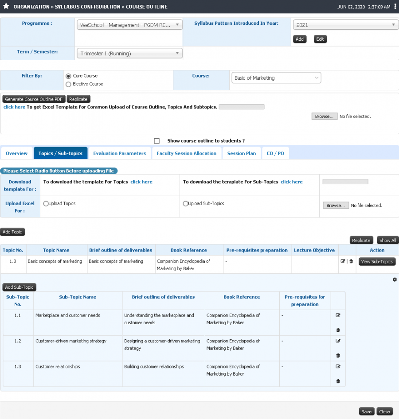Image resolution: width=399 pixels, height=419 pixels.
Task: Delete topic 1.0 Basic concepts of marketing
Action: [351, 261]
